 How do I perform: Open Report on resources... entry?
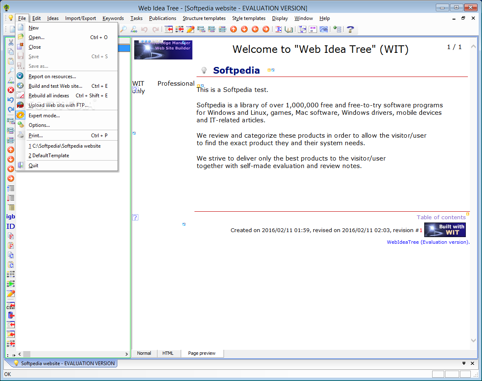click(x=67, y=76)
